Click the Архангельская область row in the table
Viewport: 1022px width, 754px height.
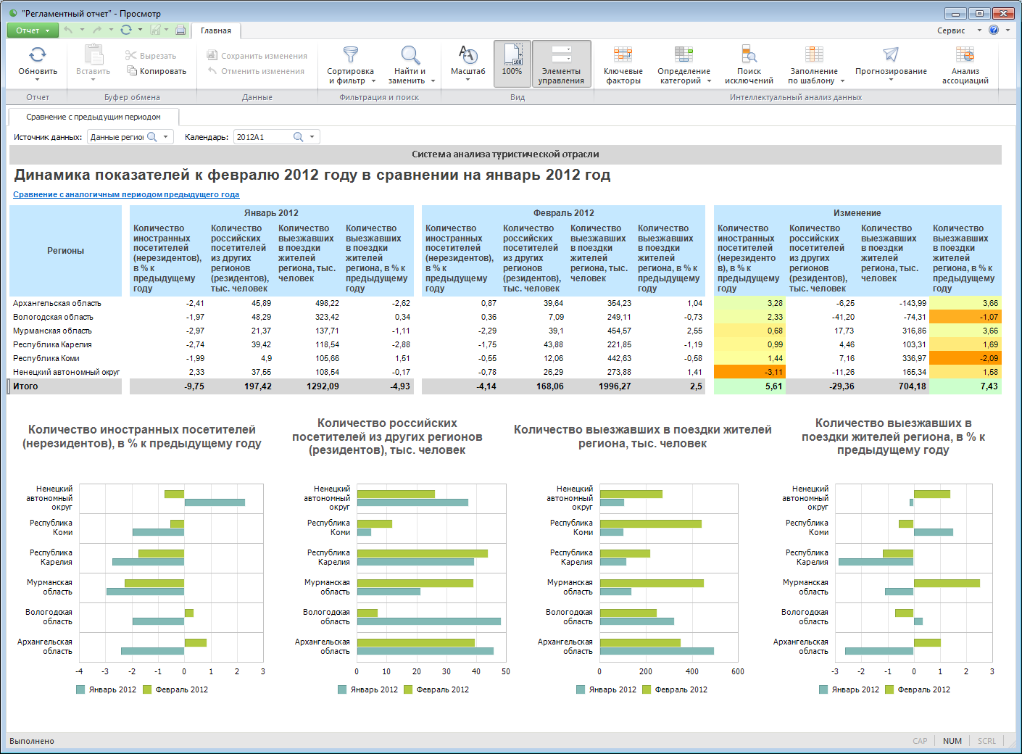(x=57, y=303)
